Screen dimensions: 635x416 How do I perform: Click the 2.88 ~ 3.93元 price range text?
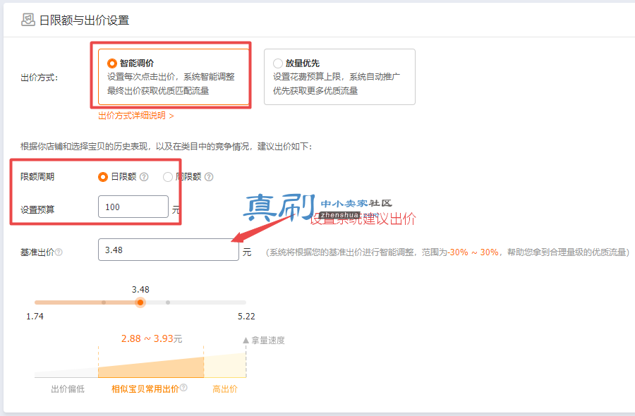pos(152,338)
